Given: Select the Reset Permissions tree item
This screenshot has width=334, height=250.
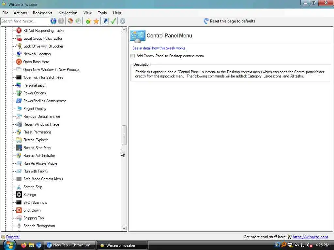Looking at the screenshot, I should coord(38,132).
